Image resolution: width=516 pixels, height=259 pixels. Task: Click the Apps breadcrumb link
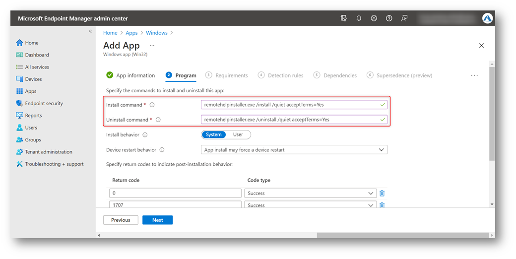[x=131, y=33]
